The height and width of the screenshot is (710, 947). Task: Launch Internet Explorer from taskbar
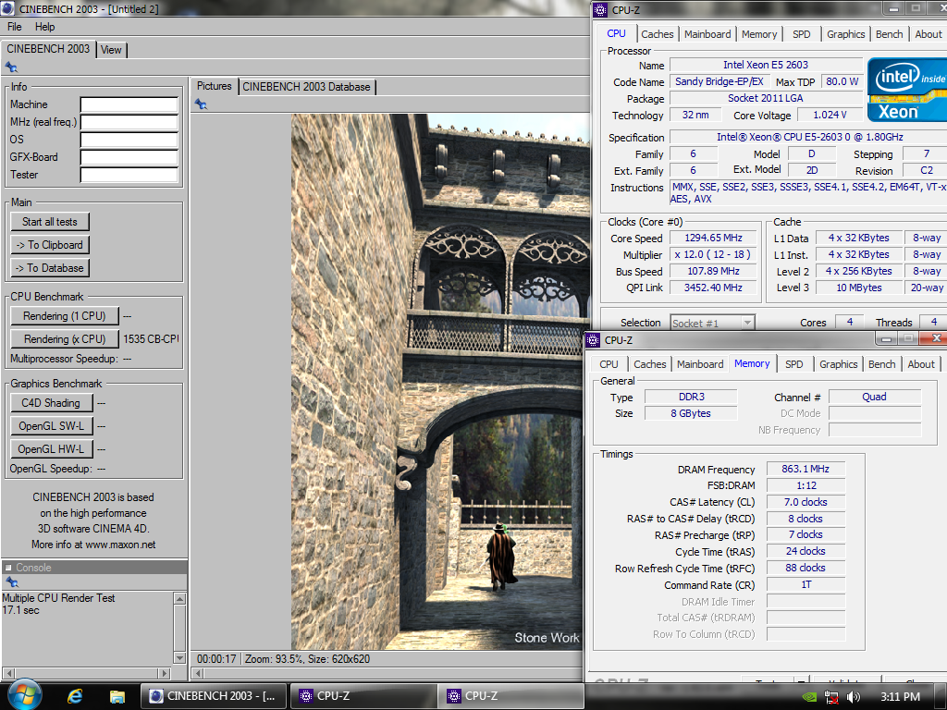(75, 696)
